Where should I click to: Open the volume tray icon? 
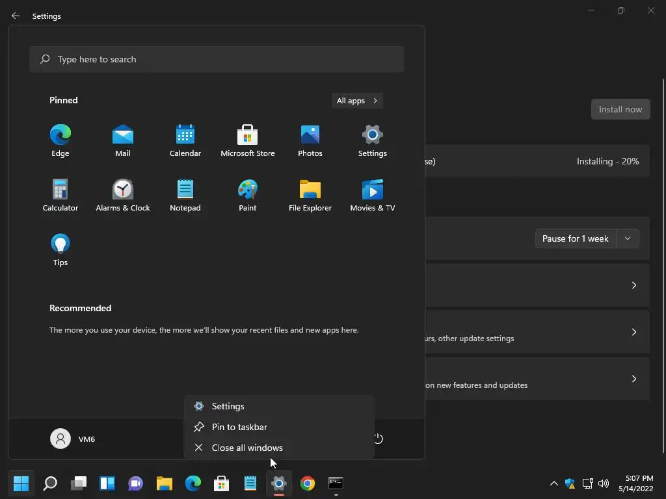coord(603,483)
